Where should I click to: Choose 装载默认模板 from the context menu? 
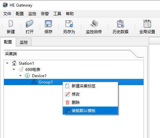click(90, 111)
